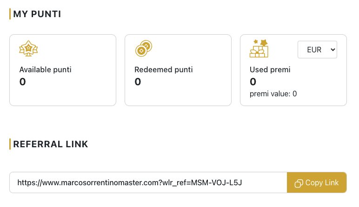Click the premi value: 0 text

point(273,94)
